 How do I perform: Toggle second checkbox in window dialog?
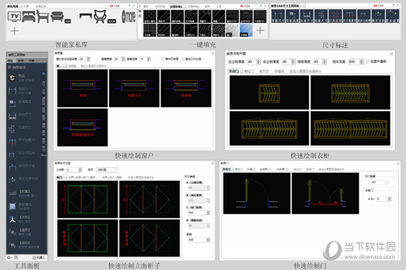(x=183, y=59)
